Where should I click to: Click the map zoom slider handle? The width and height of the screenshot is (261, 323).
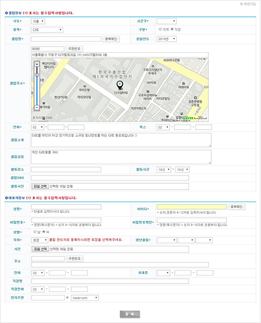[x=37, y=75]
